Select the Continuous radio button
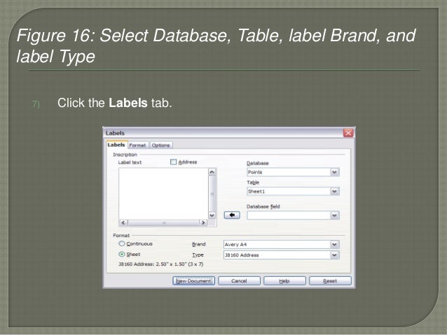 coord(122,243)
